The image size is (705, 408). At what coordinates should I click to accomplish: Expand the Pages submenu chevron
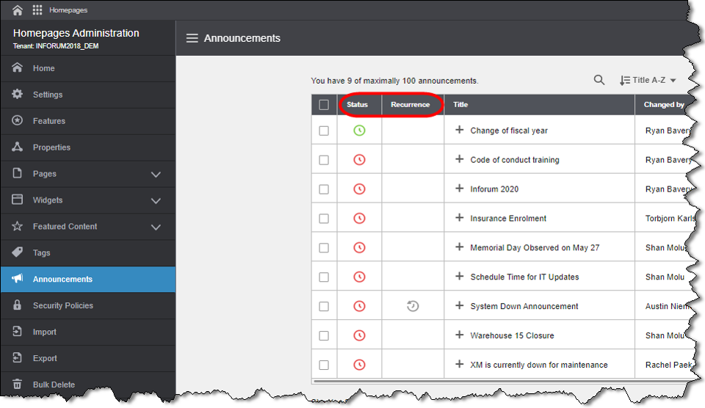pyautogui.click(x=156, y=175)
